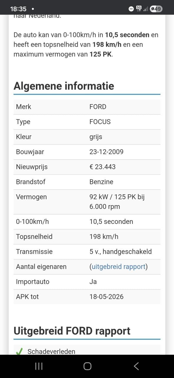This screenshot has height=378, width=174.
Task: Tap the 5G network icon
Action: pos(138,8)
